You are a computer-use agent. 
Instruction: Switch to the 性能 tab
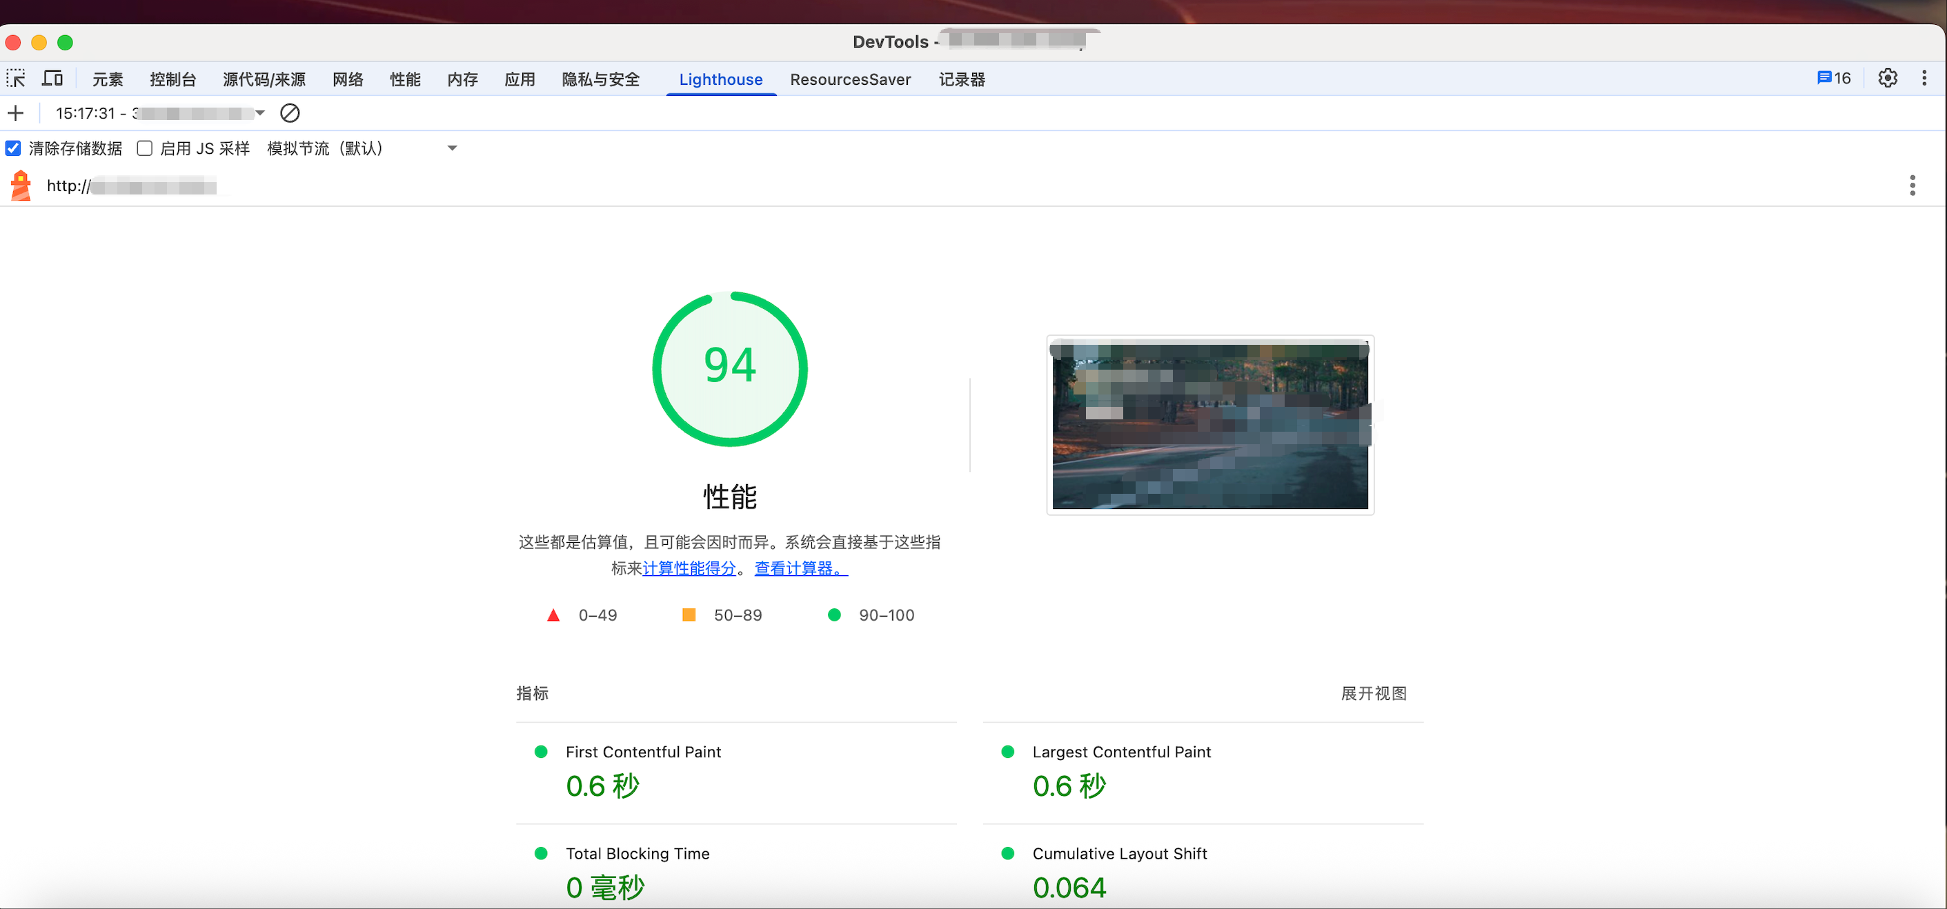(405, 79)
